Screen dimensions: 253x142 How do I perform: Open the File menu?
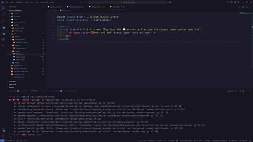(7, 2)
